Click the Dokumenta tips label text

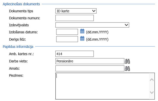tap(21, 11)
